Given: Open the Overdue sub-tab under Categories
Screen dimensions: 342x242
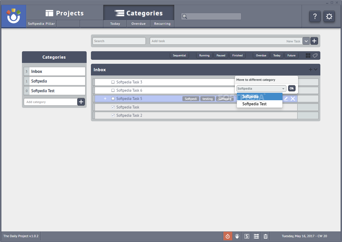Looking at the screenshot, I should pos(139,24).
